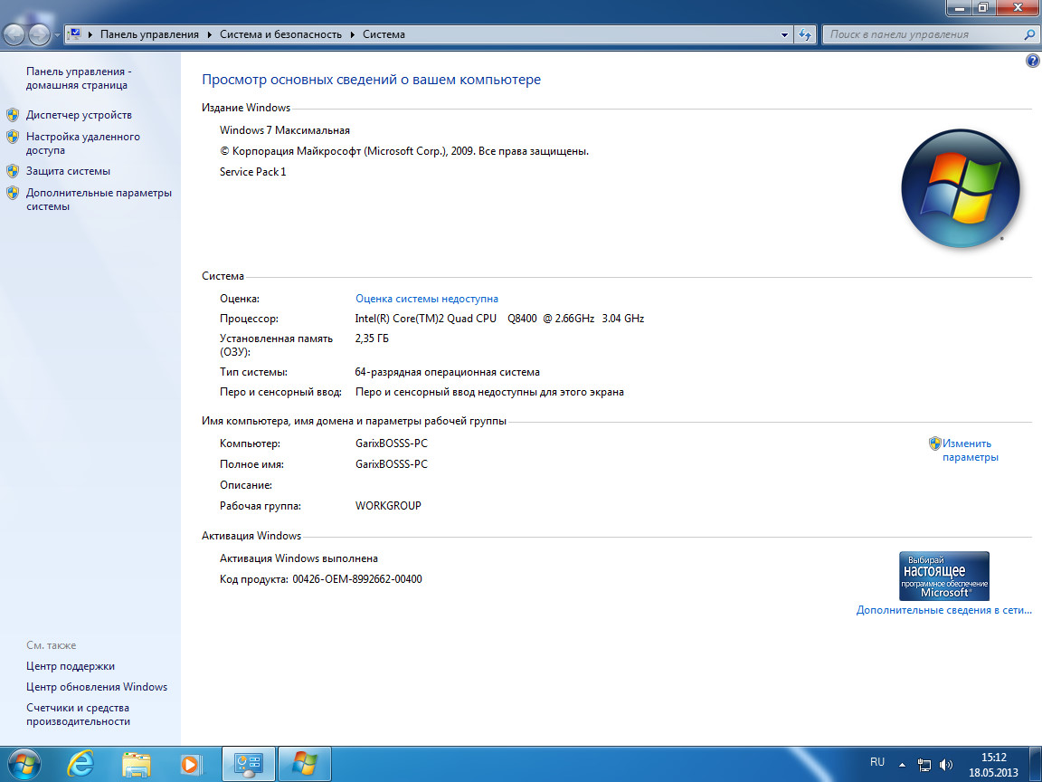This screenshot has height=782, width=1042.
Task: Click Оценка системы недоступна link
Action: click(427, 299)
